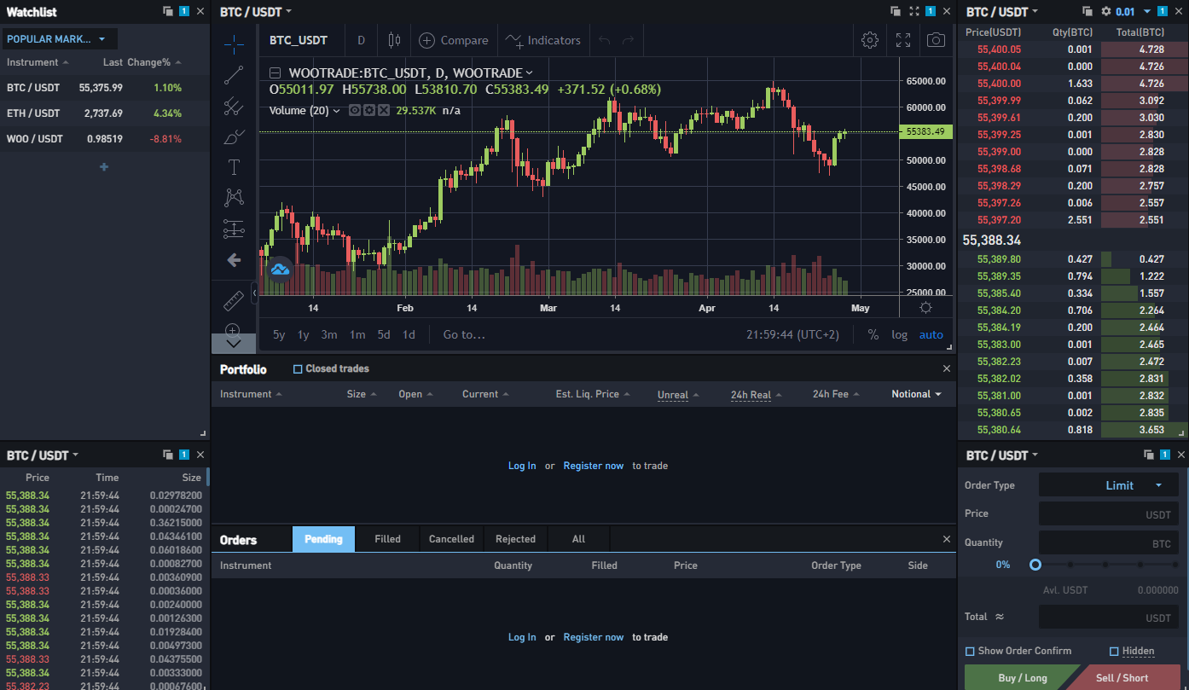The image size is (1189, 690).
Task: Open Volume indicator settings gear
Action: coord(369,110)
